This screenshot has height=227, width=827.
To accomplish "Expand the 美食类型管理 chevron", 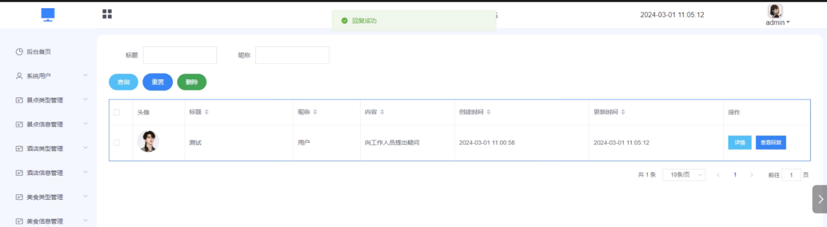I will tap(85, 197).
